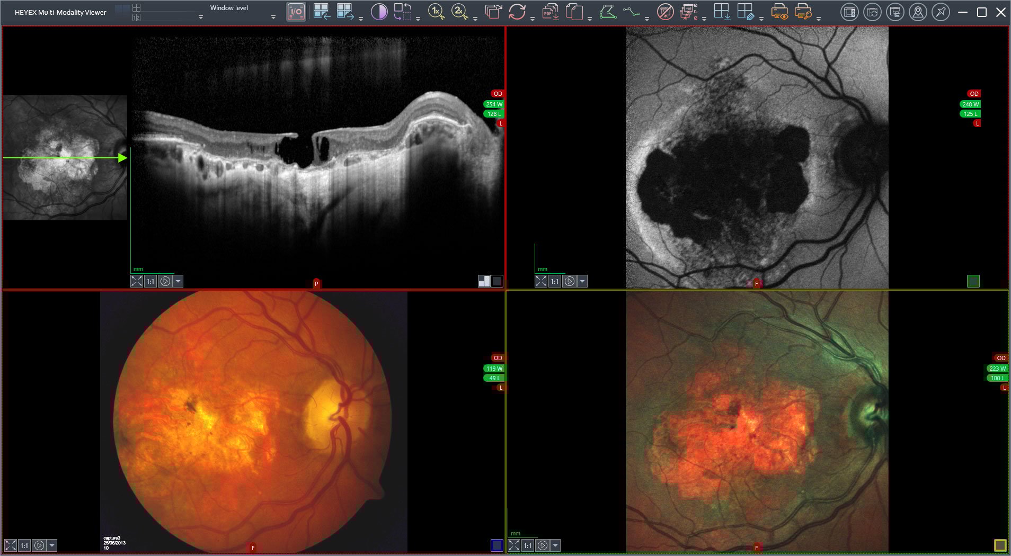Play the OCT scan sequence

pyautogui.click(x=165, y=281)
